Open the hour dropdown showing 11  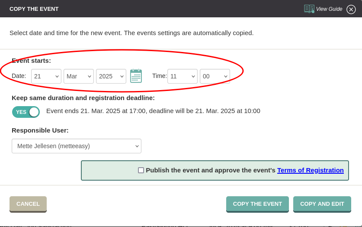[x=183, y=76]
